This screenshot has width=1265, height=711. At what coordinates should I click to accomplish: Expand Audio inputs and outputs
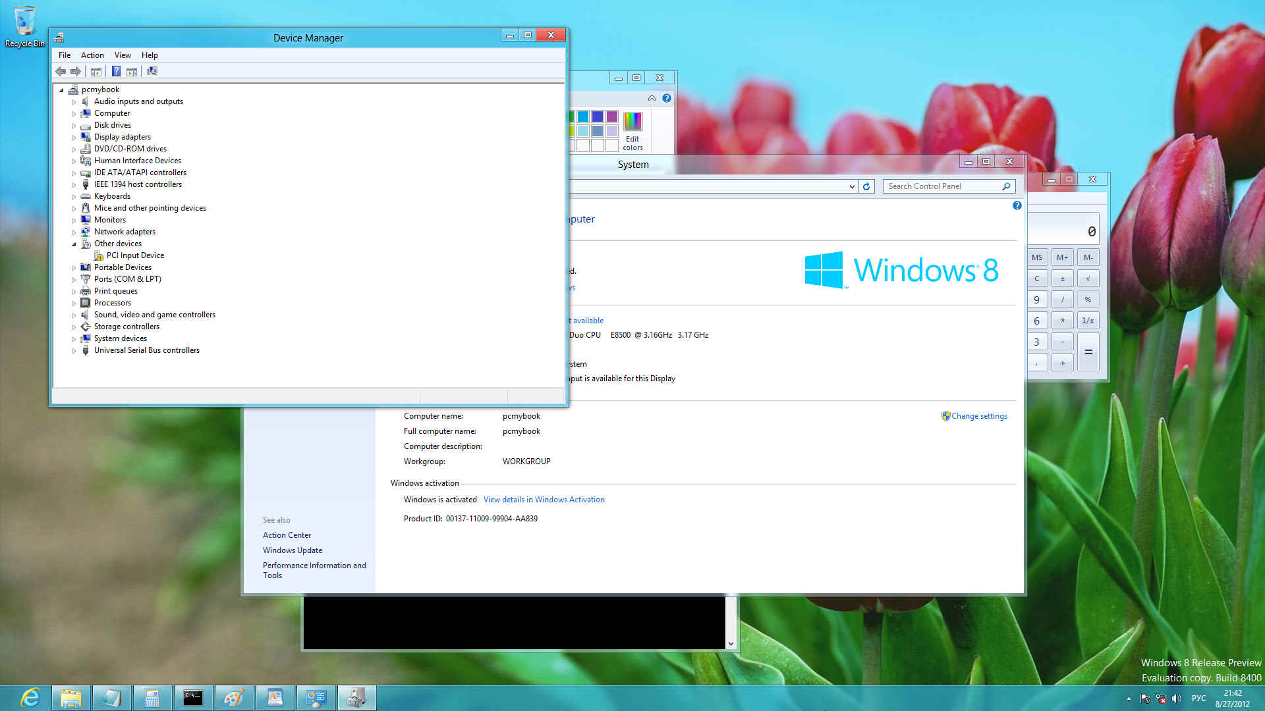click(x=74, y=102)
